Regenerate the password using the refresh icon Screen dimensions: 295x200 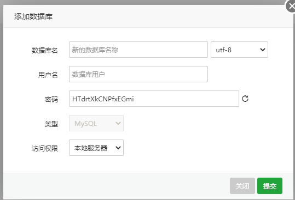(245, 99)
